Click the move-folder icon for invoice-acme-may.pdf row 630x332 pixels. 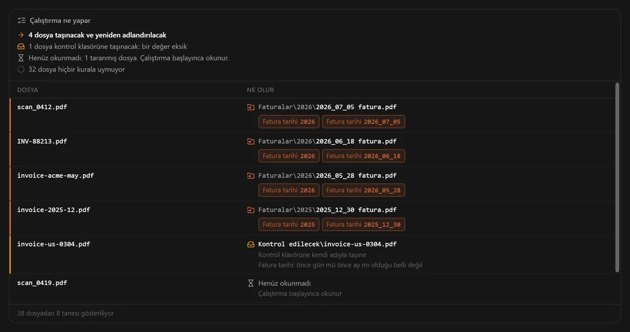pos(251,176)
